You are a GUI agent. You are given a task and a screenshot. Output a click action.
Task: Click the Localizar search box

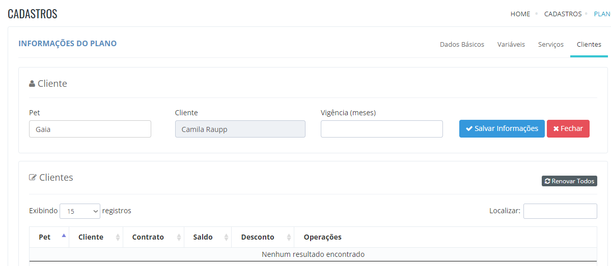(560, 211)
